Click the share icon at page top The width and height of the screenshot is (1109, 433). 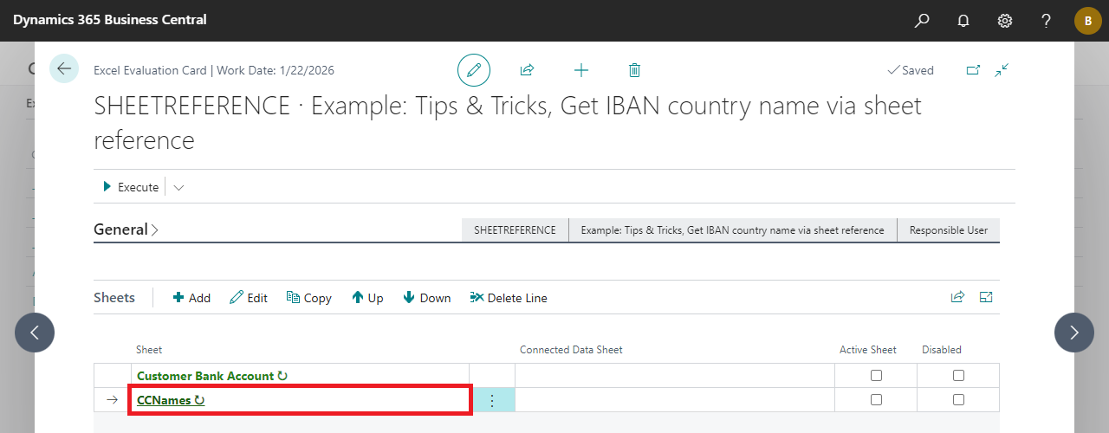coord(526,70)
